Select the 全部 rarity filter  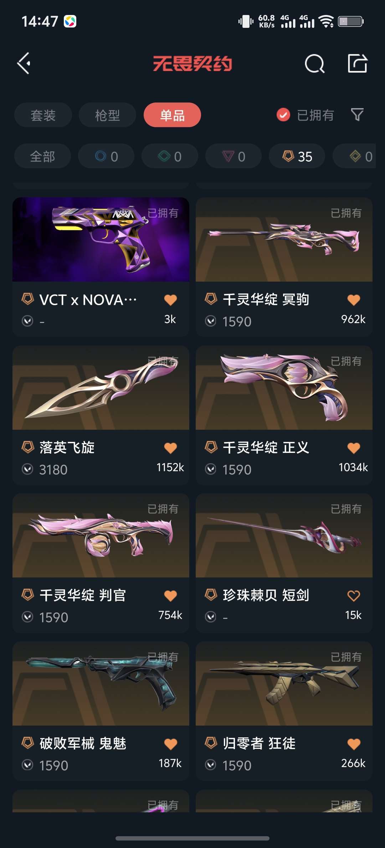click(42, 156)
